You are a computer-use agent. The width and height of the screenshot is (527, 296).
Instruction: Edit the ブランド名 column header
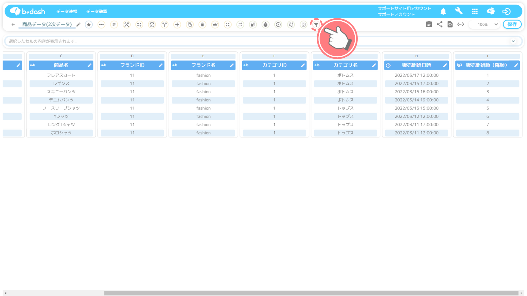click(x=231, y=65)
